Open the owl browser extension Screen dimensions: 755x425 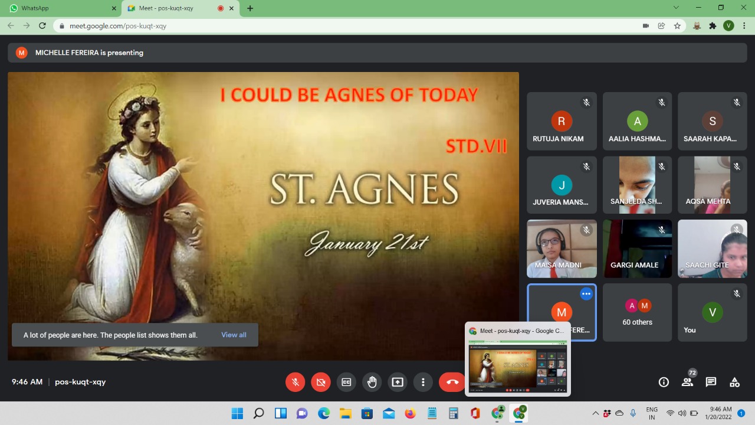pyautogui.click(x=697, y=25)
